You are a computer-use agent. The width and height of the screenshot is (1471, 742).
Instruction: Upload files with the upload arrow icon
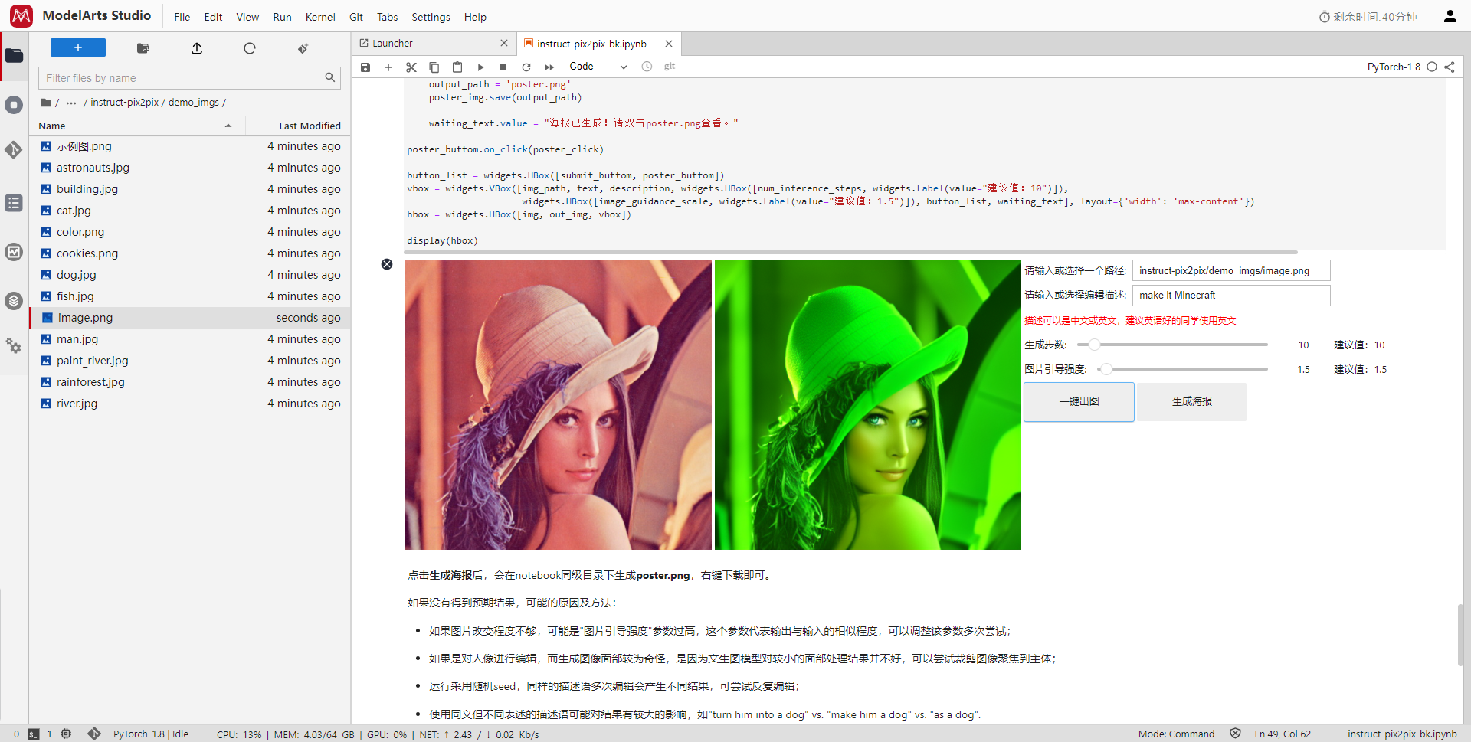click(197, 48)
